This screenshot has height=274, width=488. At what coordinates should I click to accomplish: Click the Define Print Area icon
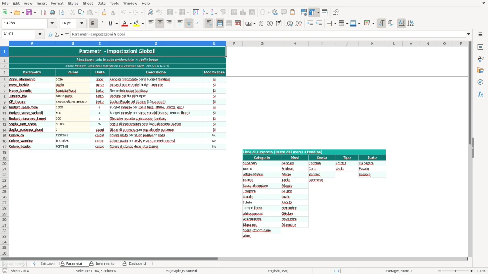point(304,13)
